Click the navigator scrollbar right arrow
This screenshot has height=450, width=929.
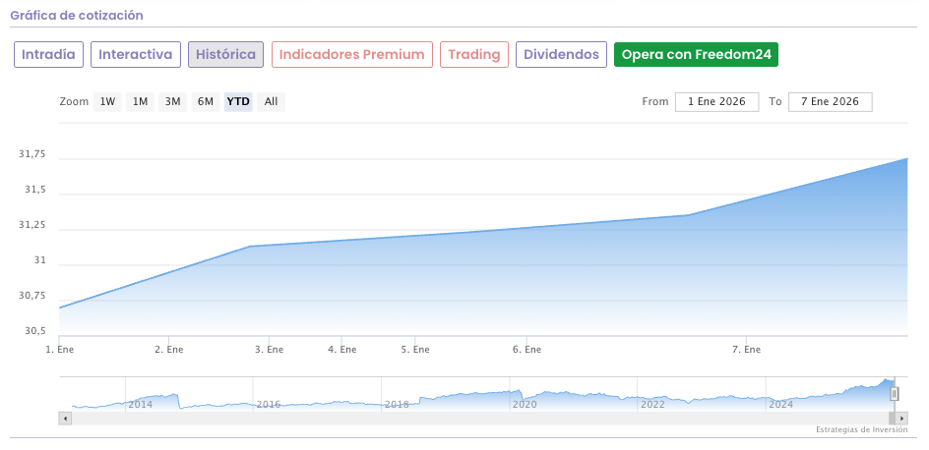(901, 419)
